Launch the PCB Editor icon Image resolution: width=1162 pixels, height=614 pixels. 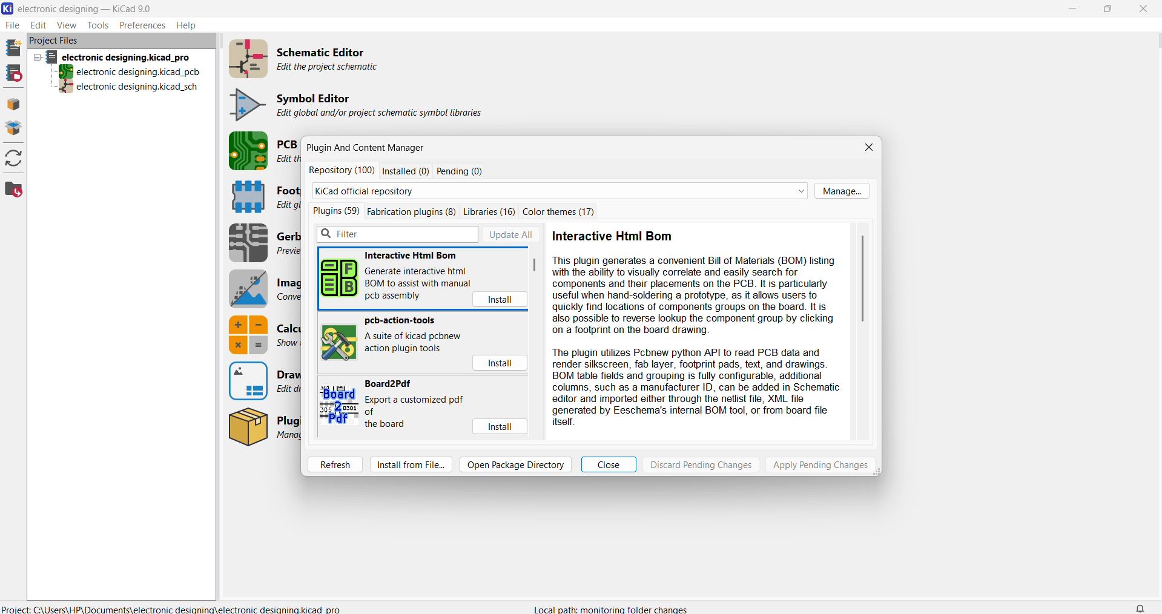point(248,151)
